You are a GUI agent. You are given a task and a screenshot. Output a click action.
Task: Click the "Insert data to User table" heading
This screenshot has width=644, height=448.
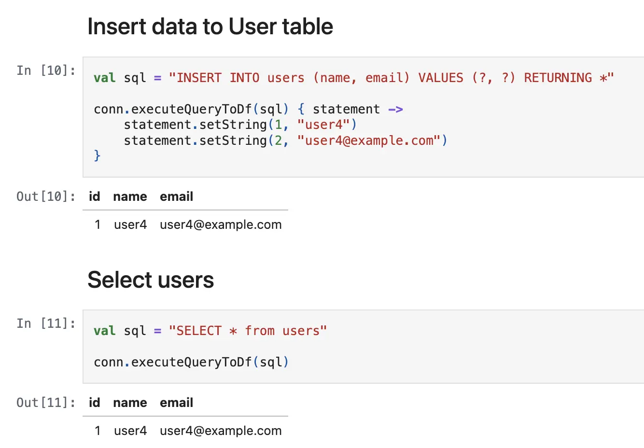click(210, 26)
